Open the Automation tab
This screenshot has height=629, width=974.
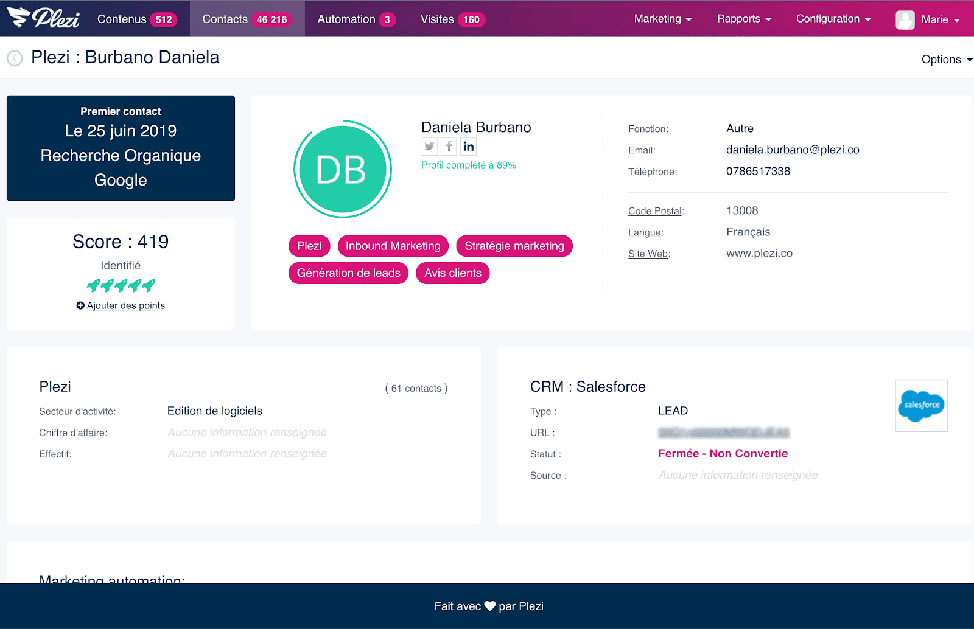[356, 19]
